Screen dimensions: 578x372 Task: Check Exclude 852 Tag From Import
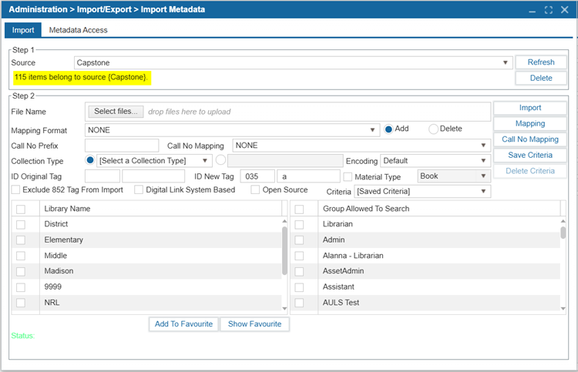(x=16, y=190)
